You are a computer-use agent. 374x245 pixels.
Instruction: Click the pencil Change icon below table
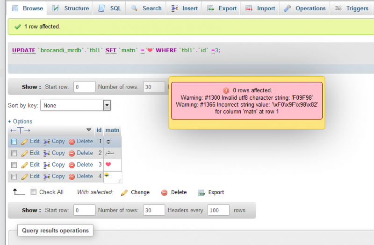coord(124,192)
